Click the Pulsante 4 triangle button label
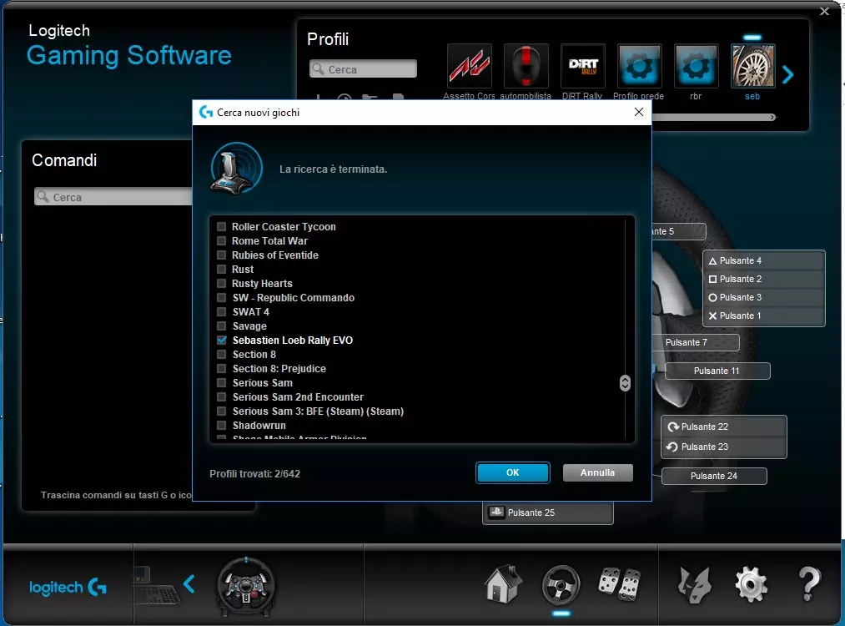Screen dimensions: 845x626 (763, 260)
